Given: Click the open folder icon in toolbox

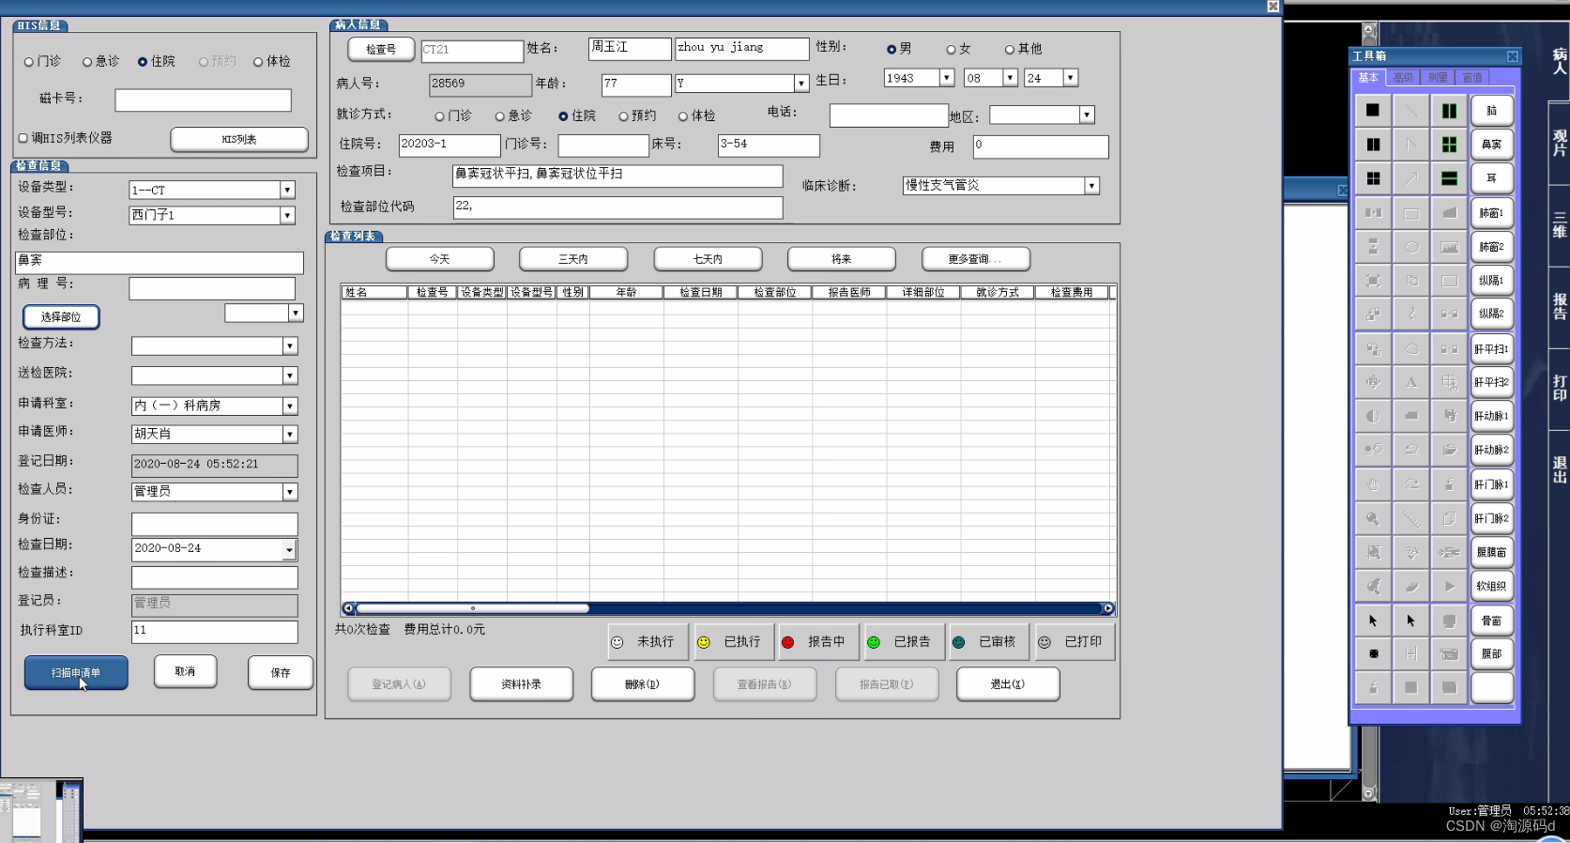Looking at the screenshot, I should point(1450,450).
